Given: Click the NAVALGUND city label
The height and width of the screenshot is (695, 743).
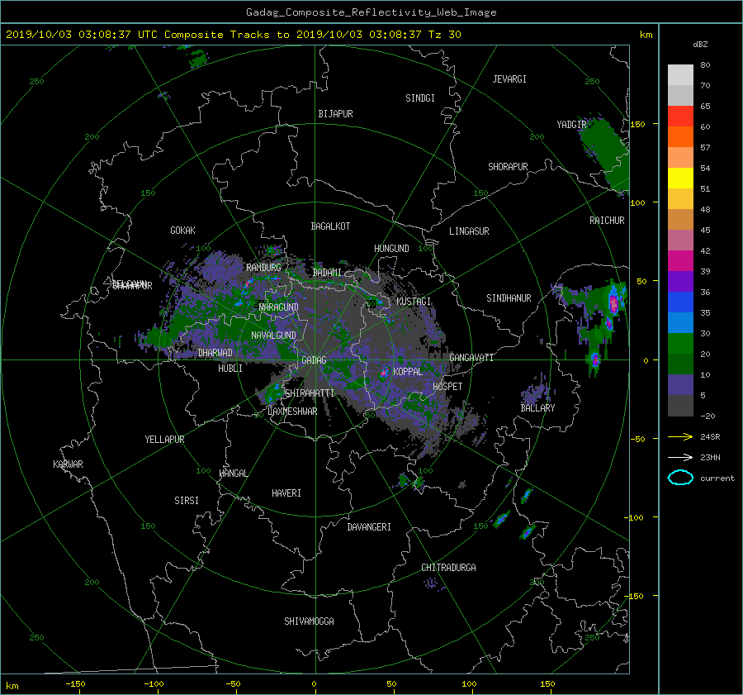Looking at the screenshot, I should pyautogui.click(x=273, y=336).
